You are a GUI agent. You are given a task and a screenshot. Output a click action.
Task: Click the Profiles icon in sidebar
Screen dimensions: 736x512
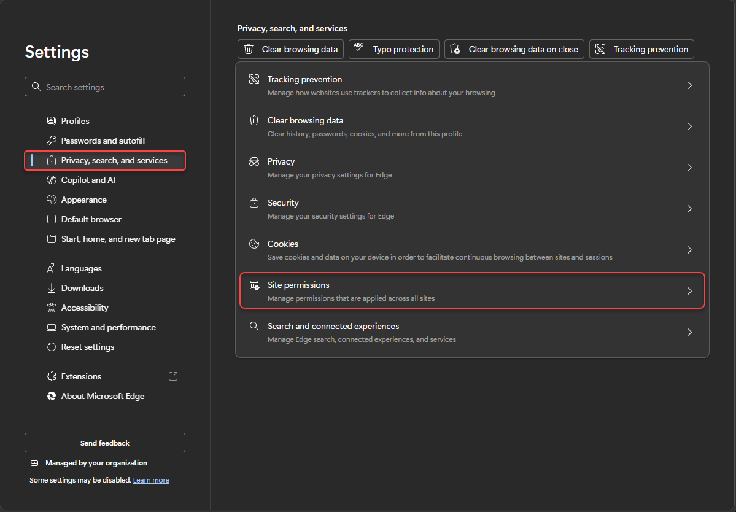52,121
